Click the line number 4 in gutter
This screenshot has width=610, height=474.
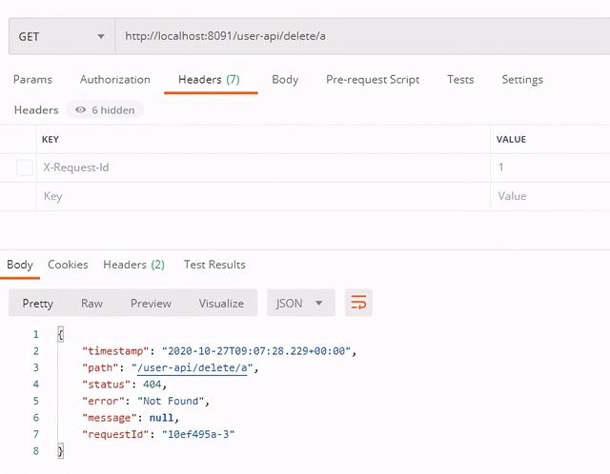36,385
